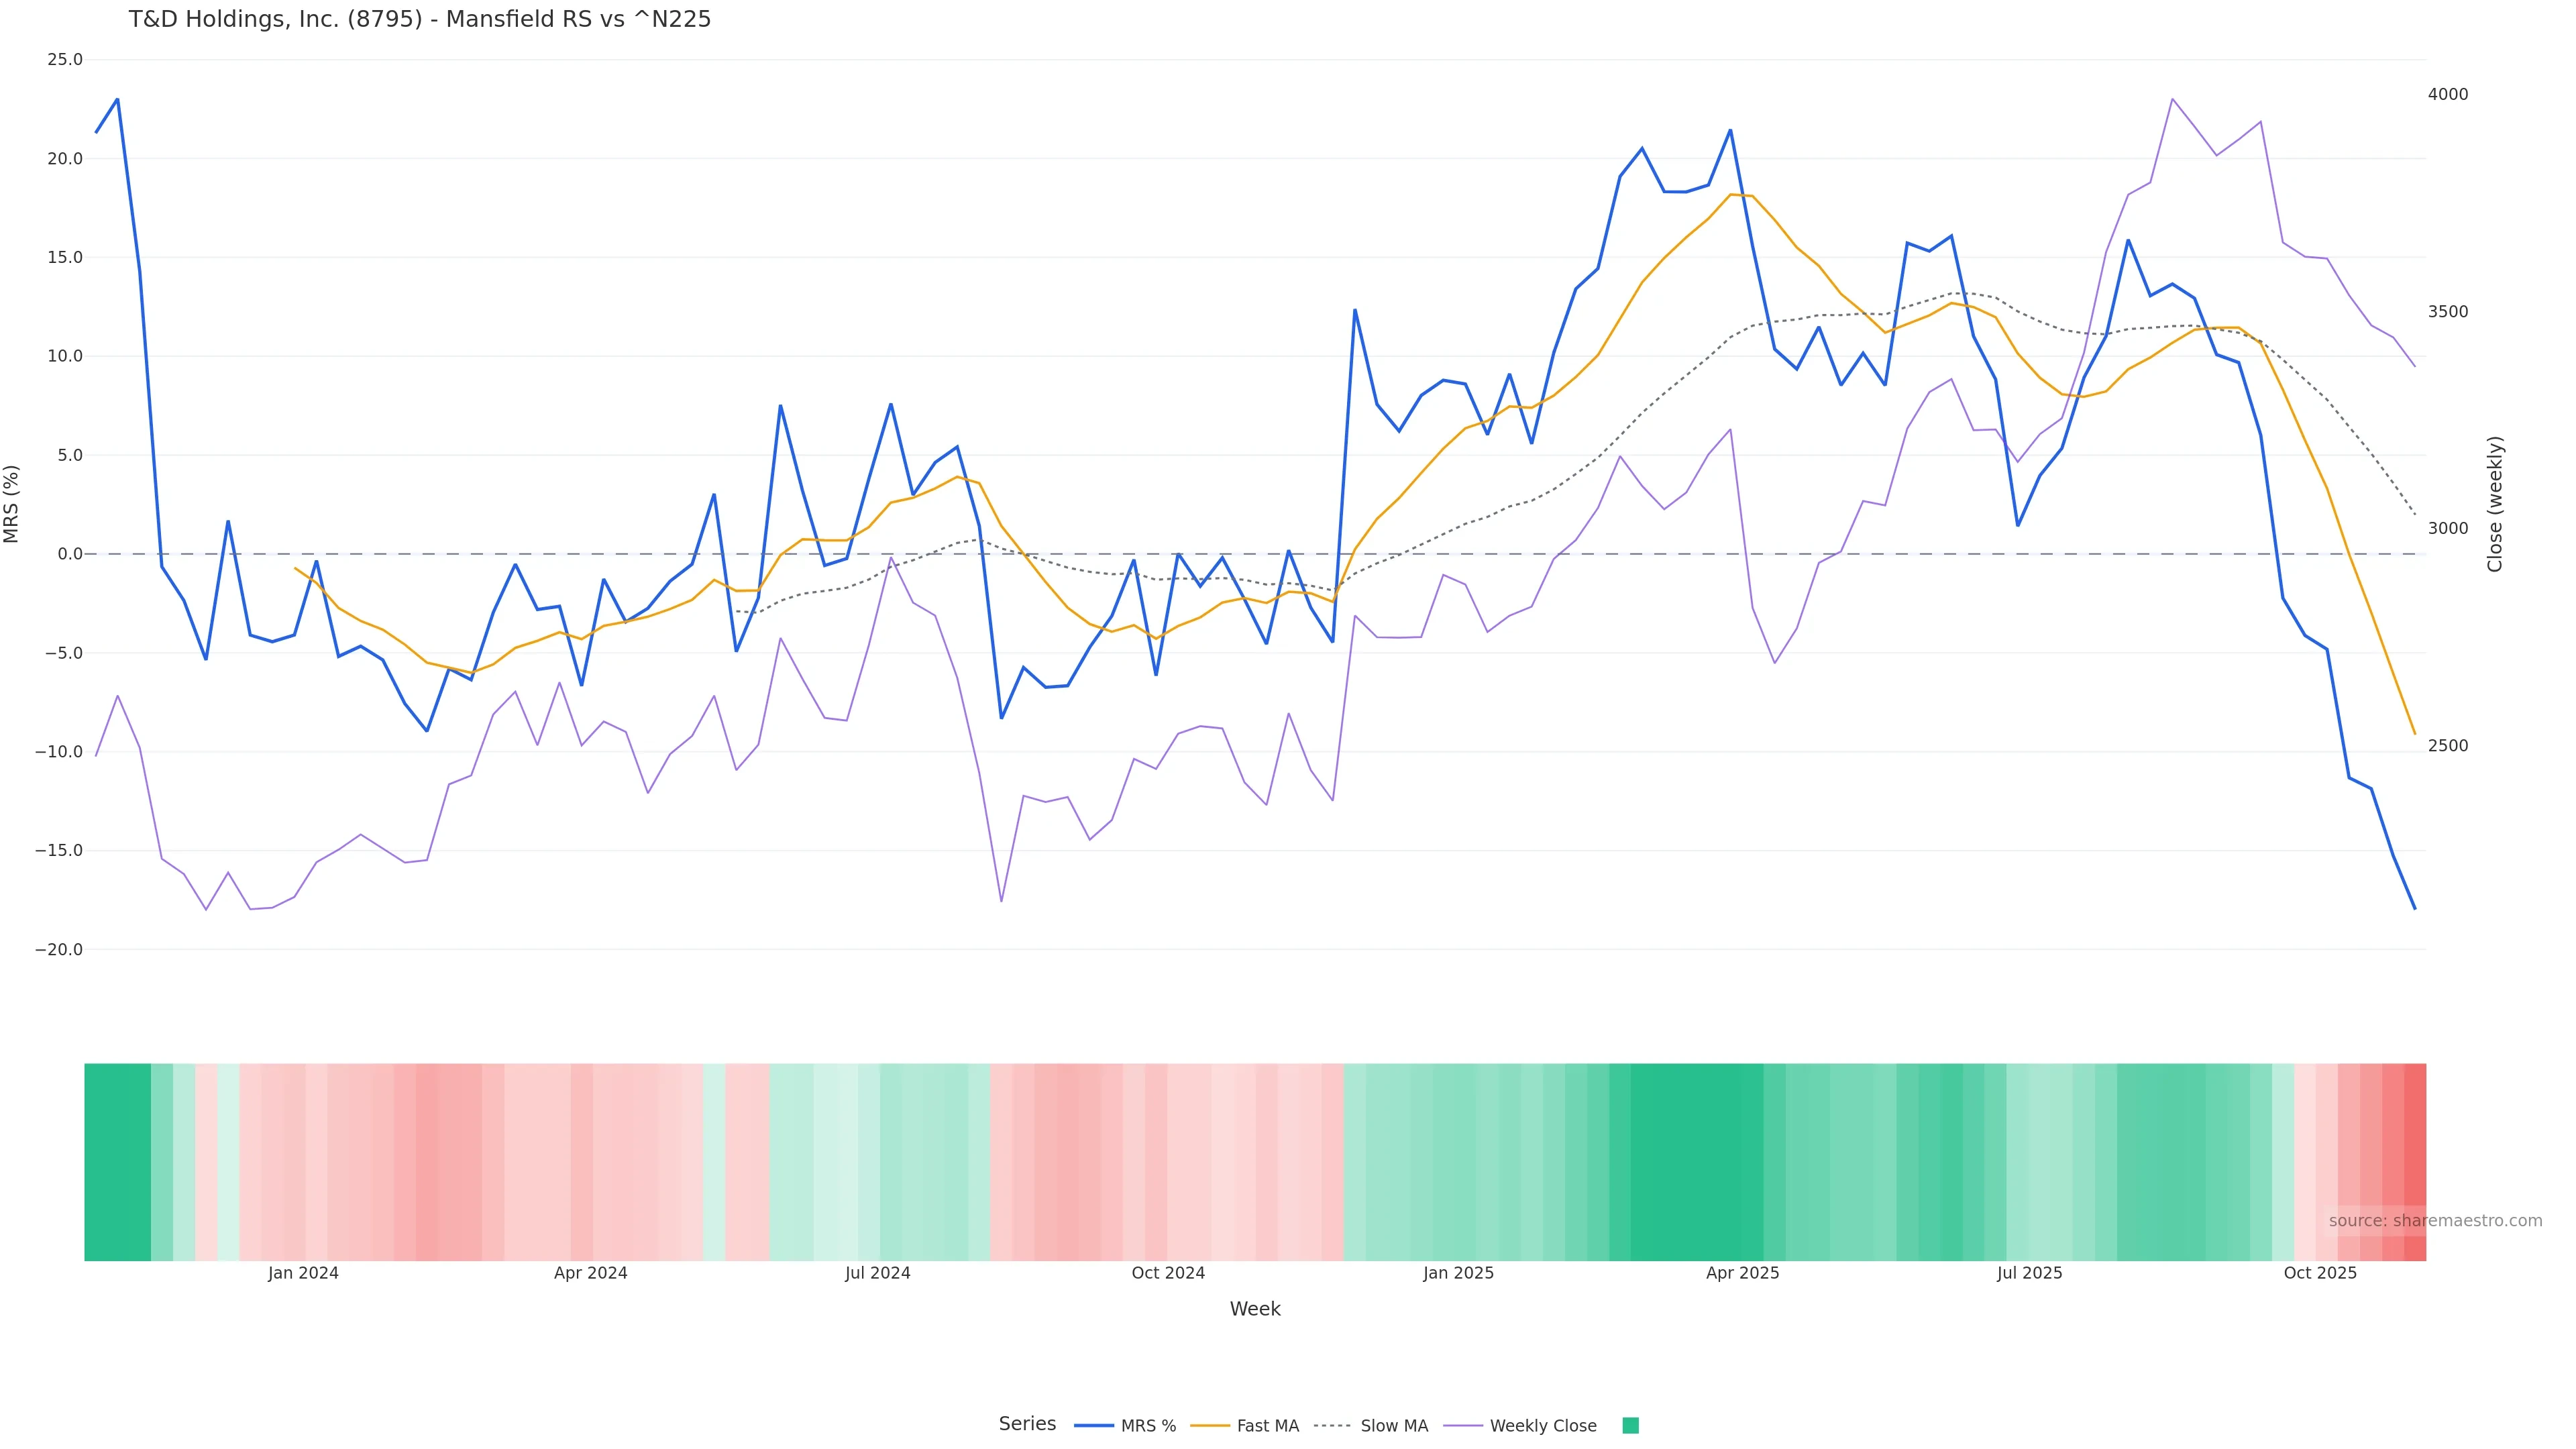Click the MRS (%) y-axis title
The image size is (2576, 1449).
(12, 504)
